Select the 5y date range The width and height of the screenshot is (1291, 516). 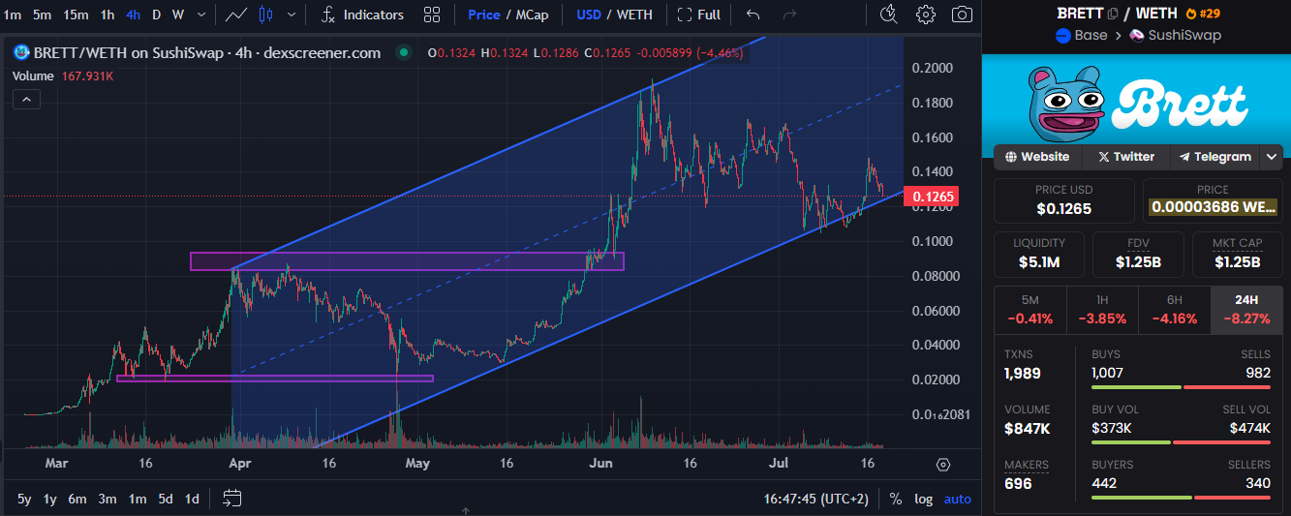(24, 499)
